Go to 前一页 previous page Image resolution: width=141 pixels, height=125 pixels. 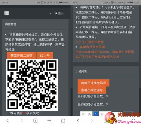[x=86, y=114]
